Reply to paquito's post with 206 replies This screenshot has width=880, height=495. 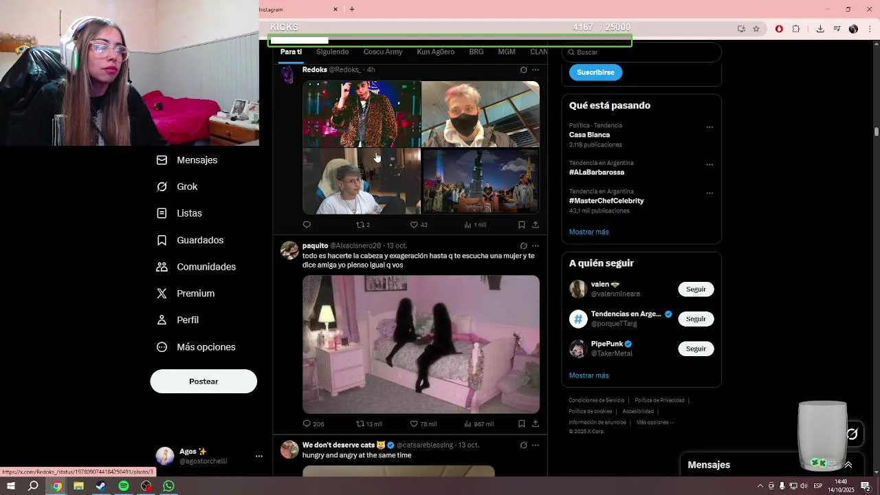[313, 424]
